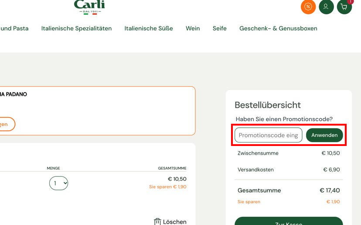
Task: Click the Versandkosten € 6,90 amount
Action: [x=331, y=169]
